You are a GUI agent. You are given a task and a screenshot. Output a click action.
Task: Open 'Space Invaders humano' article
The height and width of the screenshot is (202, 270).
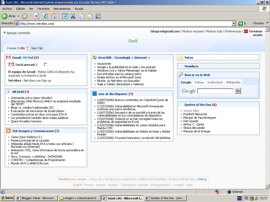tap(26, 121)
